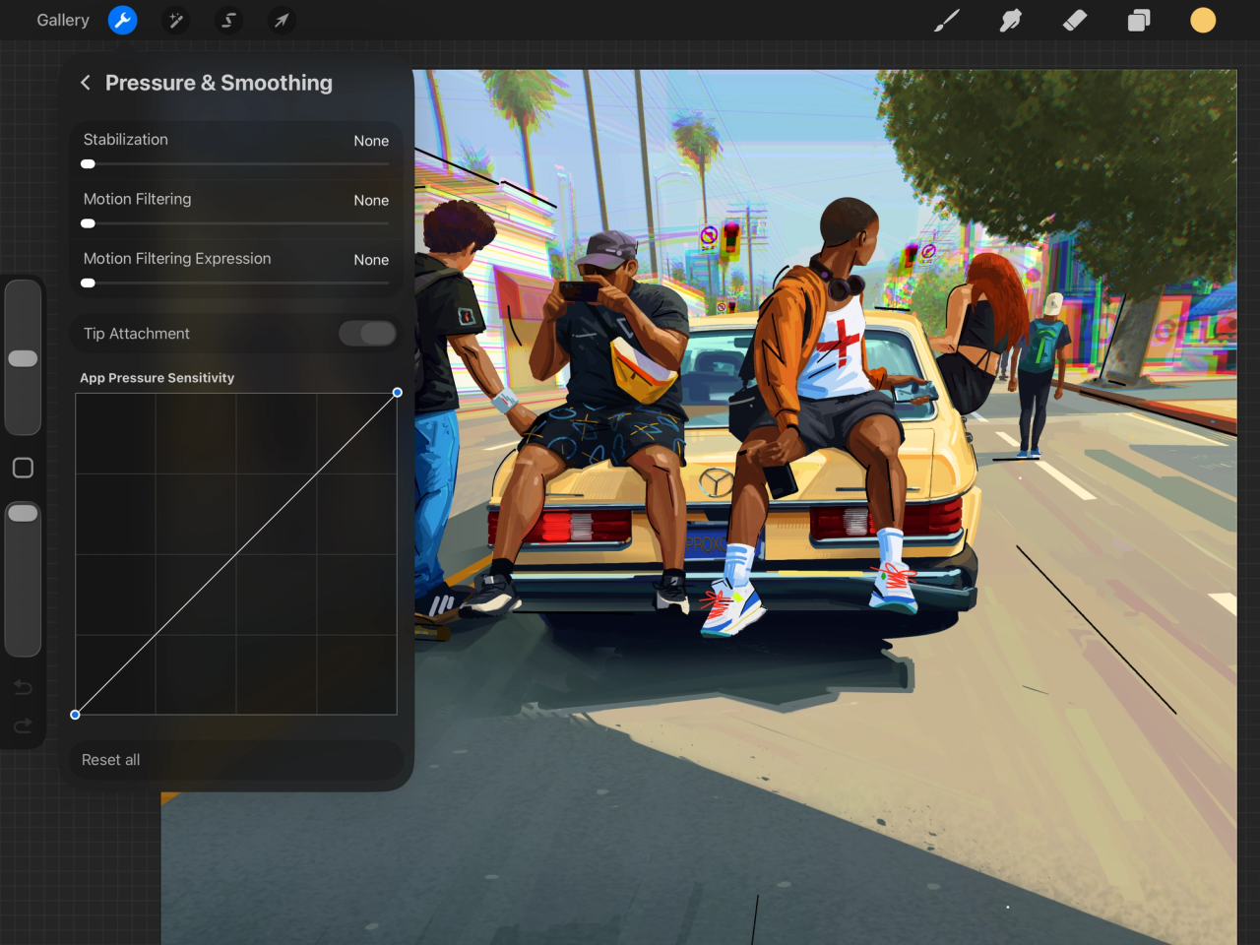
Task: Tap the sidebar Modify square button
Action: [23, 468]
